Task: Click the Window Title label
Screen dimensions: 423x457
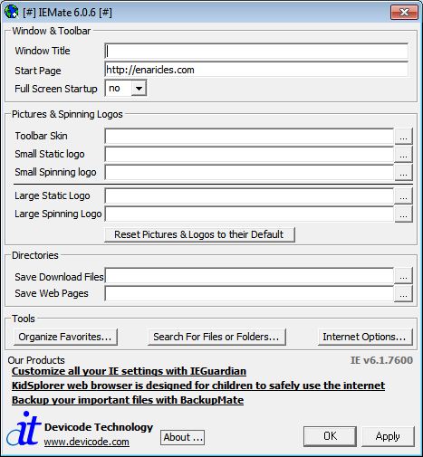Action: (x=43, y=51)
